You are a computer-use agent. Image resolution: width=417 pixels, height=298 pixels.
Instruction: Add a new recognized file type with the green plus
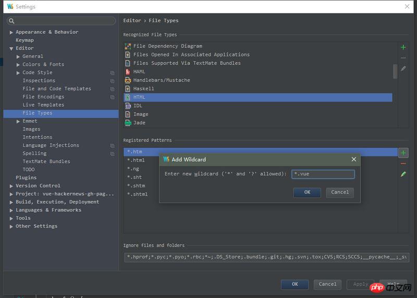pos(403,47)
